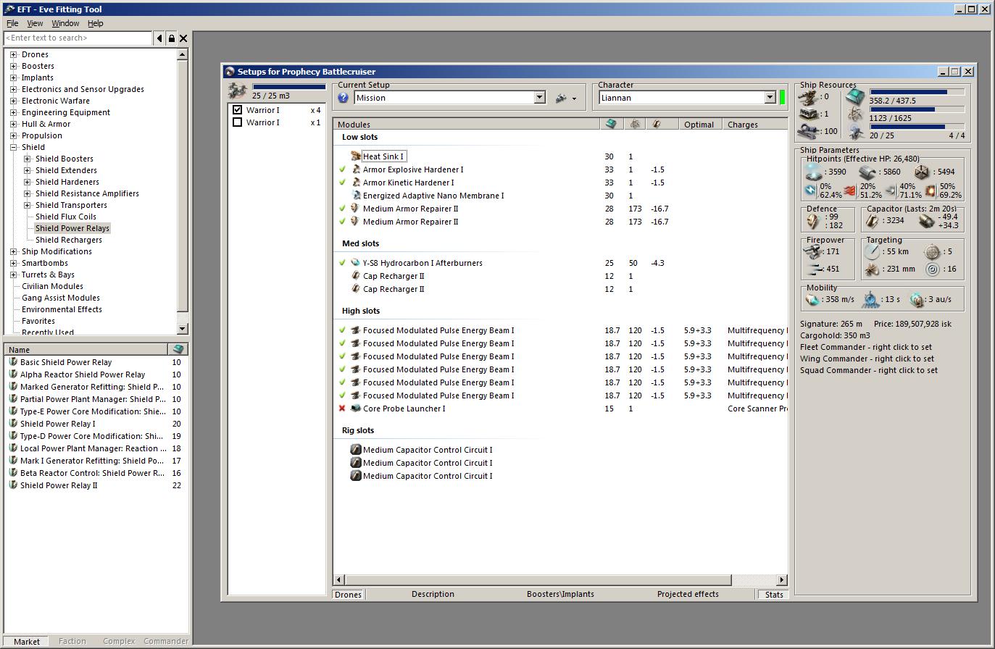
Task: Enable the Warrior I x1 drone checkbox
Action: [237, 122]
